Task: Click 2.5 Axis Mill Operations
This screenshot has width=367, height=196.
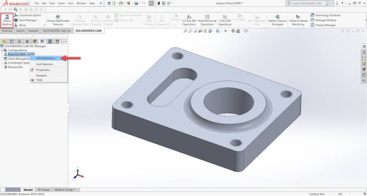Action: click(x=189, y=20)
